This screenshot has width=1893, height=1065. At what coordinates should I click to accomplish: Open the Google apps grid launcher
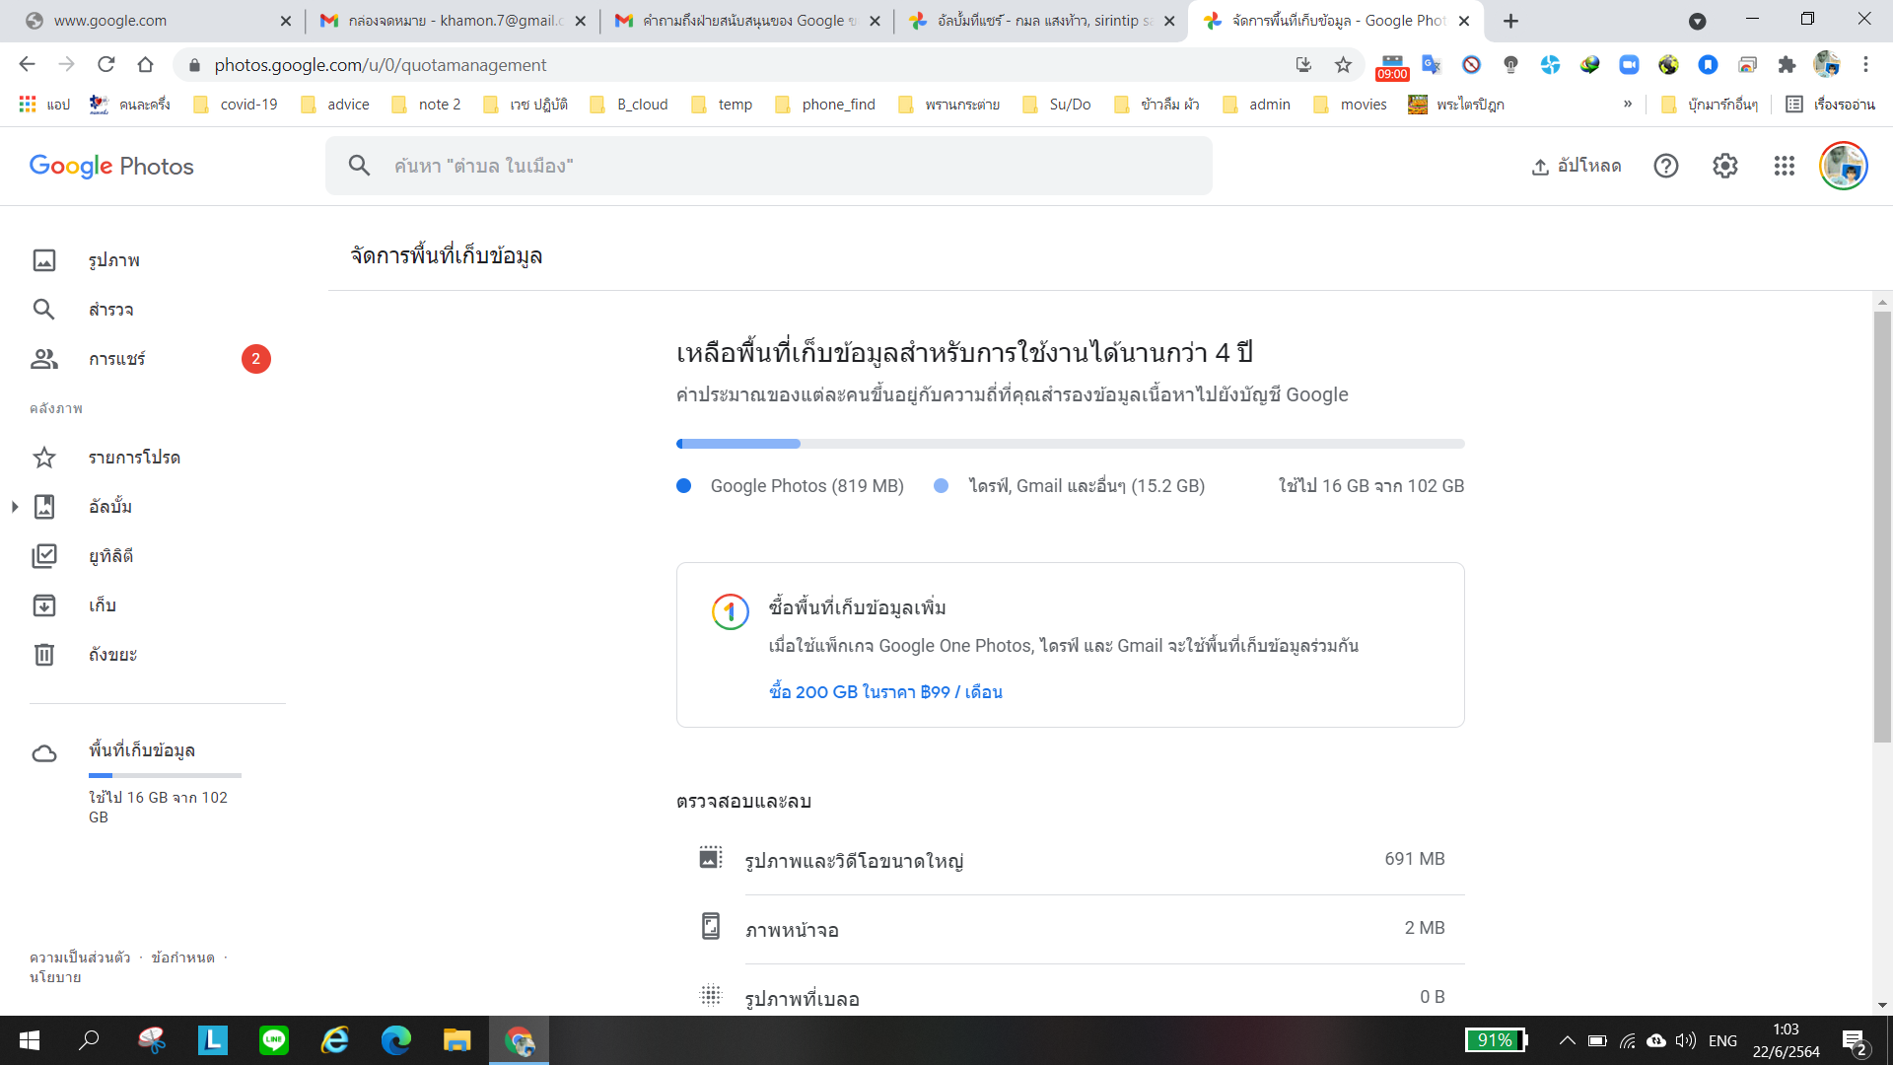click(1785, 166)
